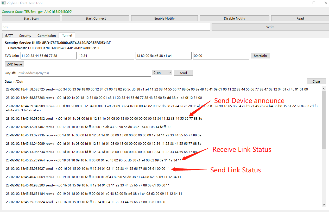The width and height of the screenshot is (329, 212).
Task: Click log line at 18:45:10.989432 send
Action: click(104, 118)
